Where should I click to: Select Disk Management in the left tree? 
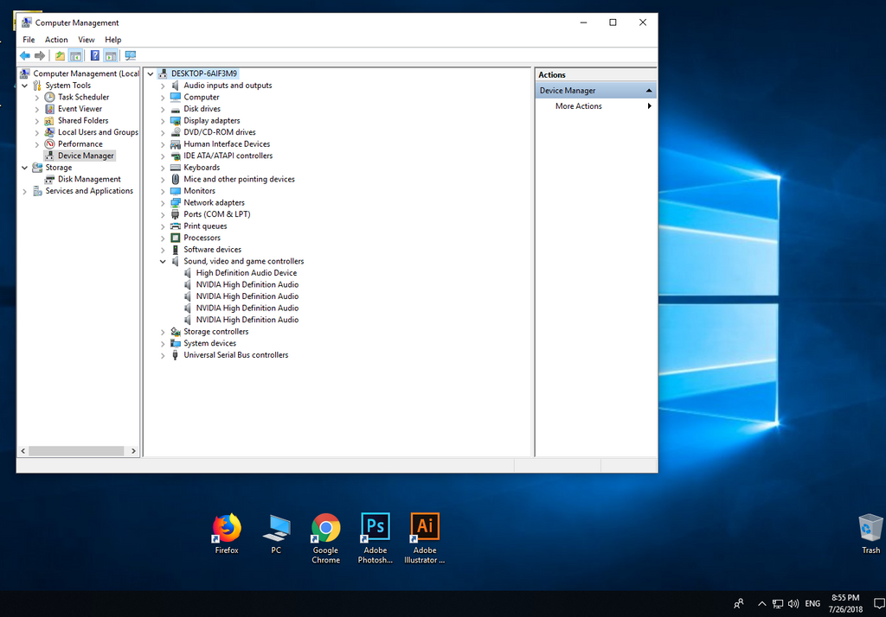89,180
